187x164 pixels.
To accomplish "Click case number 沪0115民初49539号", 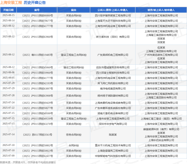I will [38, 119].
